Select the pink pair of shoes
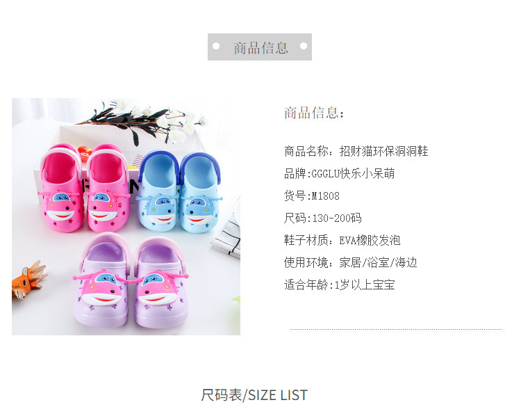 [x=84, y=188]
